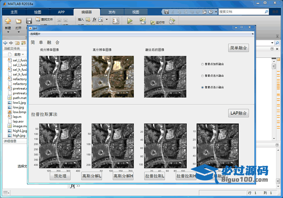283x198 pixels.
Task: Open the editor panel actions circle arrow
Action: click(x=272, y=49)
